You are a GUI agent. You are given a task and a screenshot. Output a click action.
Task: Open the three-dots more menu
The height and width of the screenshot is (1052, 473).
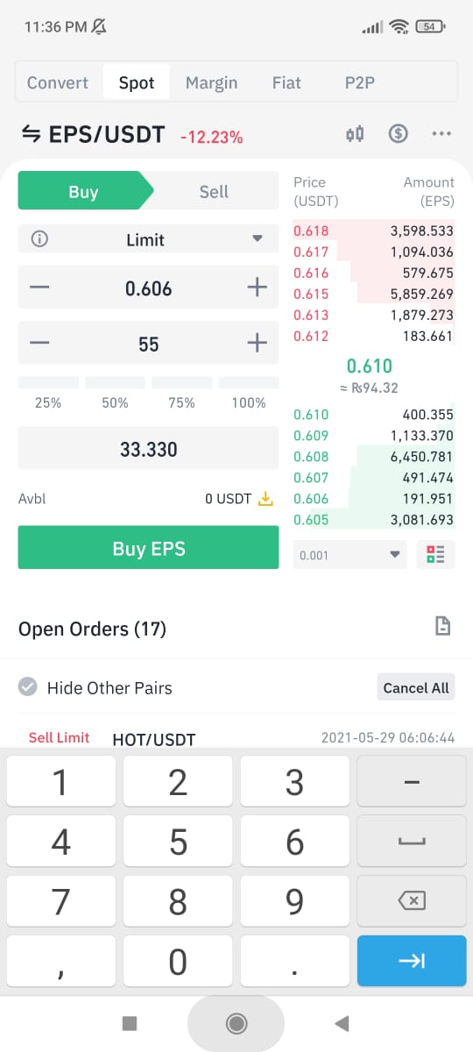click(441, 134)
